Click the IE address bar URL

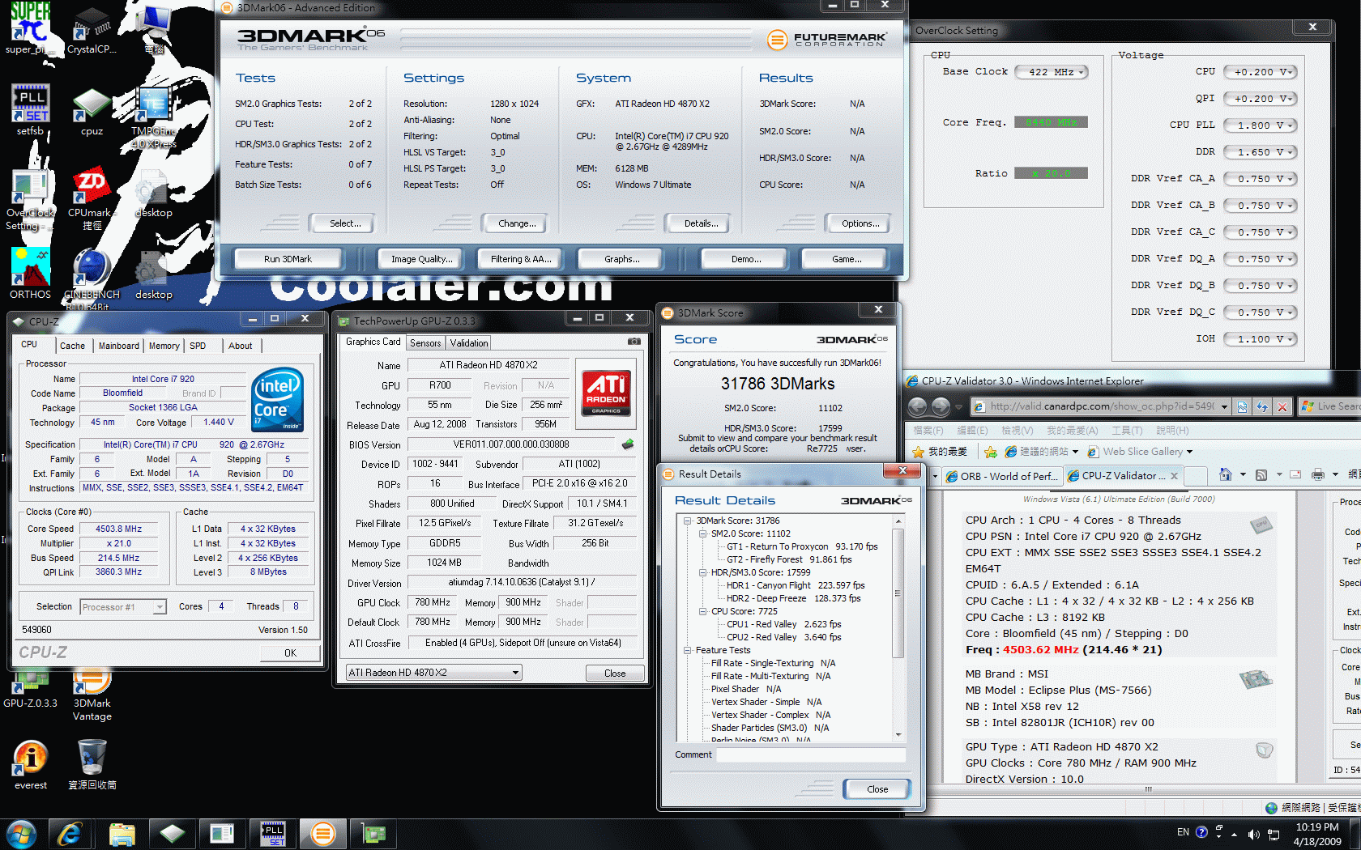1101,406
